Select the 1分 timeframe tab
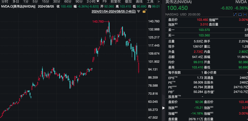The image size is (248, 121). tap(26, 2)
